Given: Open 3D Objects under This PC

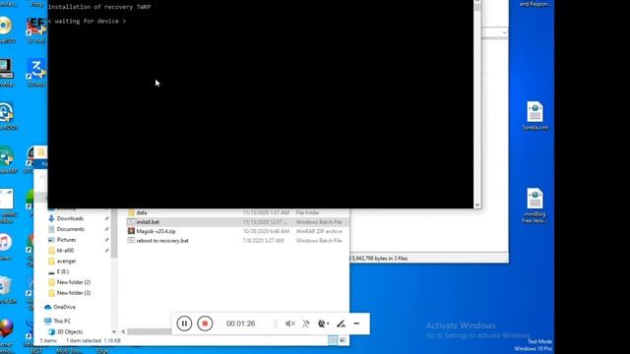Looking at the screenshot, I should pyautogui.click(x=70, y=332).
